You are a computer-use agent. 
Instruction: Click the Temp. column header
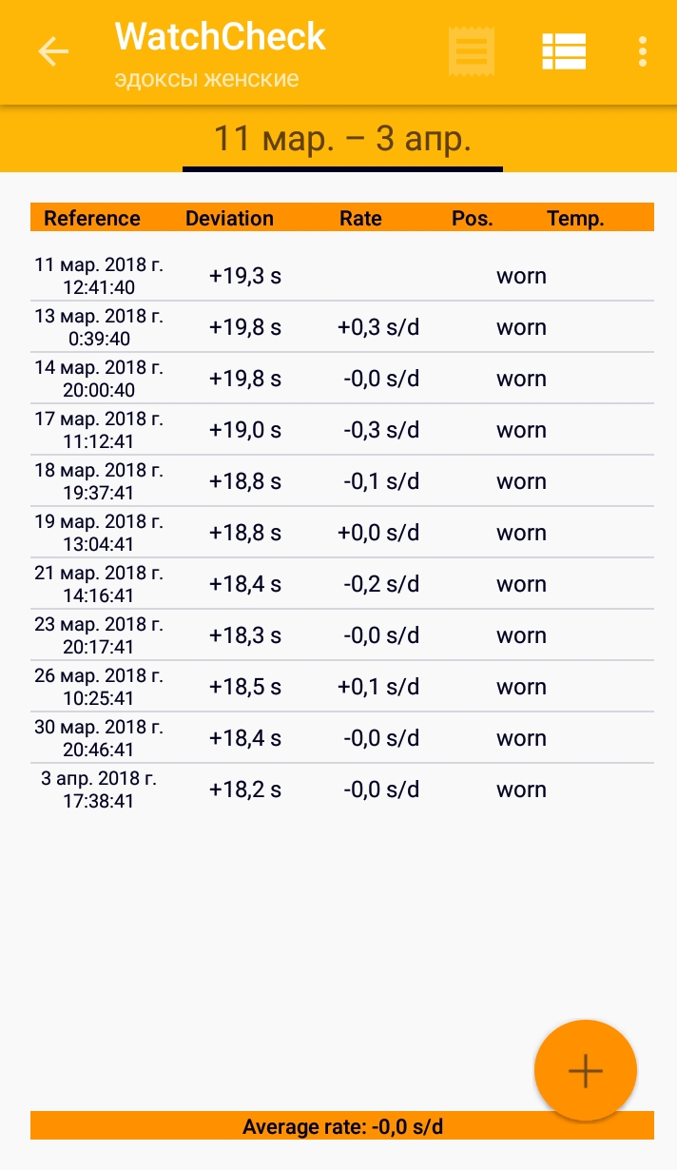(575, 218)
